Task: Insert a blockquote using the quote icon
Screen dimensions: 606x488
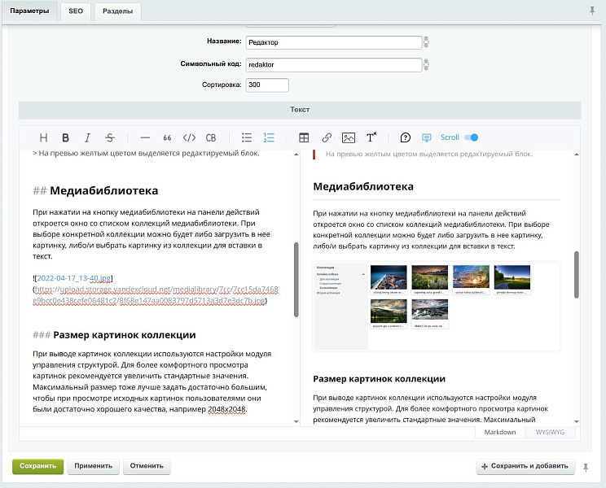Action: point(168,138)
